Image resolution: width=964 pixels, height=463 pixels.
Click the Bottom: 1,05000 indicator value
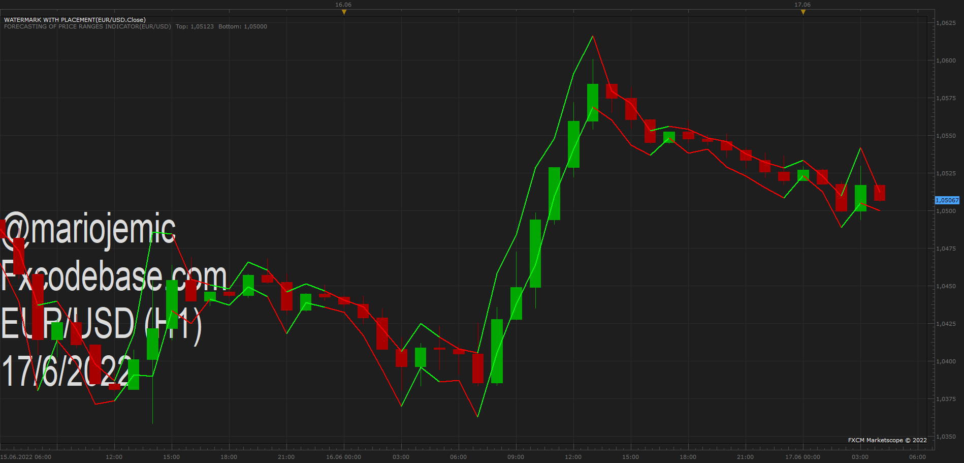coord(243,26)
